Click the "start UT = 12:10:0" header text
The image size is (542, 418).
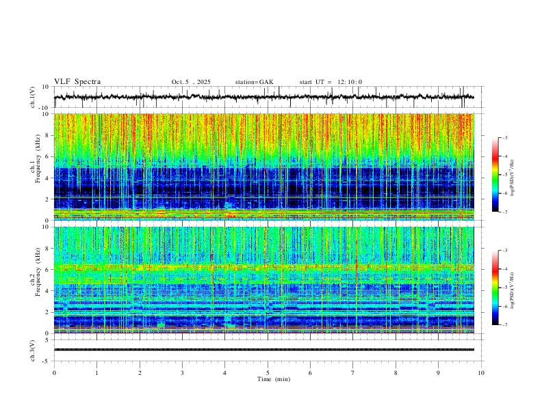click(x=331, y=82)
